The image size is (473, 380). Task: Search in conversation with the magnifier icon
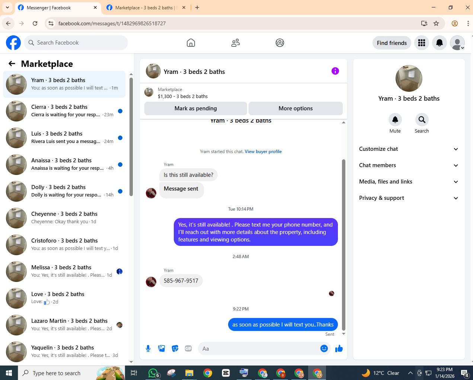click(422, 120)
